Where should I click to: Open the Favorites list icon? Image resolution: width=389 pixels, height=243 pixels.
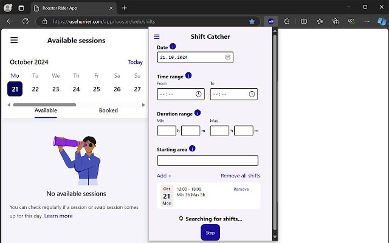(320, 22)
